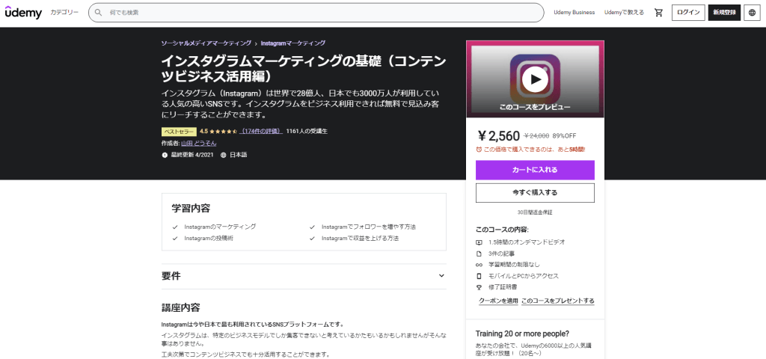Screen dimensions: 766x359
Task: Open the カテゴリー menu
Action: point(64,12)
